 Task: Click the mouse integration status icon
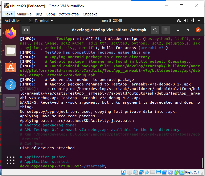coord(176,172)
